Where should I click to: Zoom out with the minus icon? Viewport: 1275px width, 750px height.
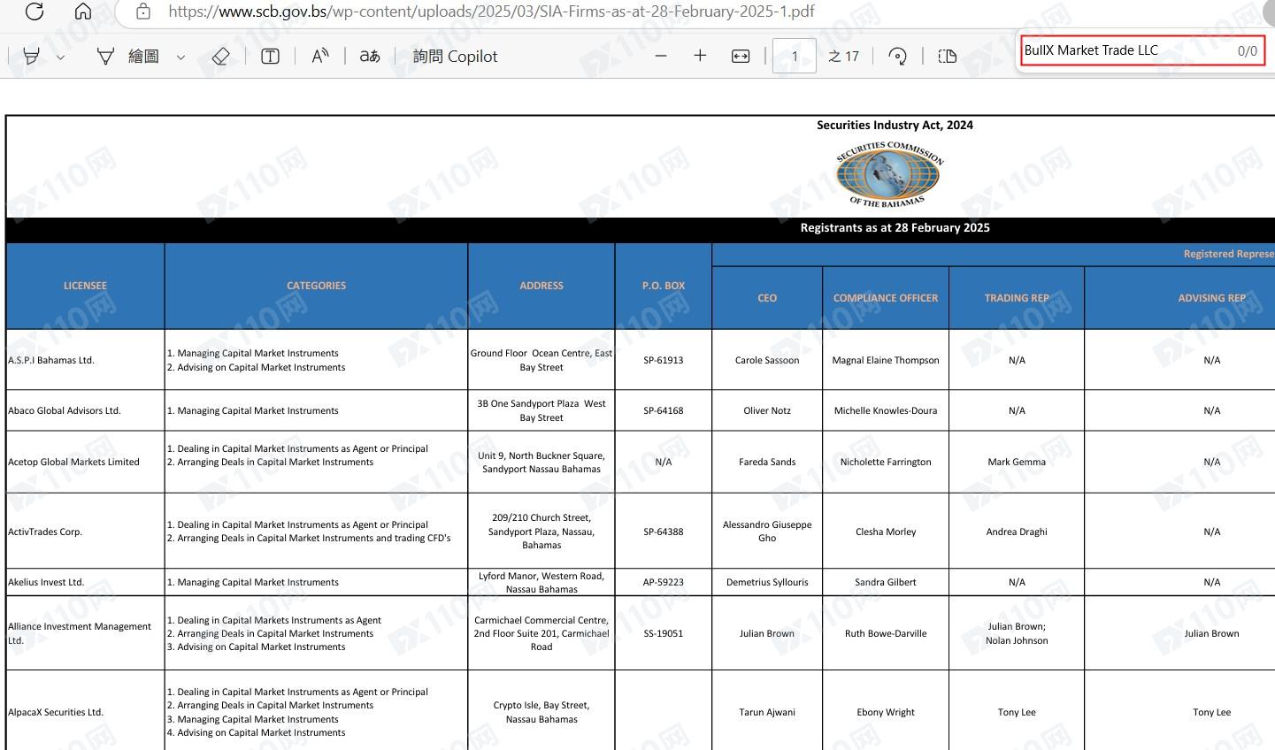coord(661,56)
